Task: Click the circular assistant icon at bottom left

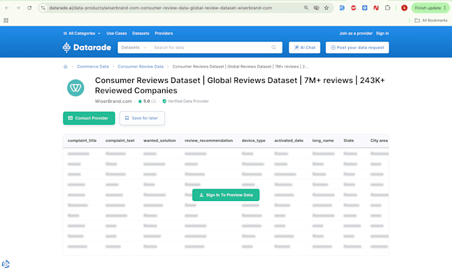Action: coord(5,264)
